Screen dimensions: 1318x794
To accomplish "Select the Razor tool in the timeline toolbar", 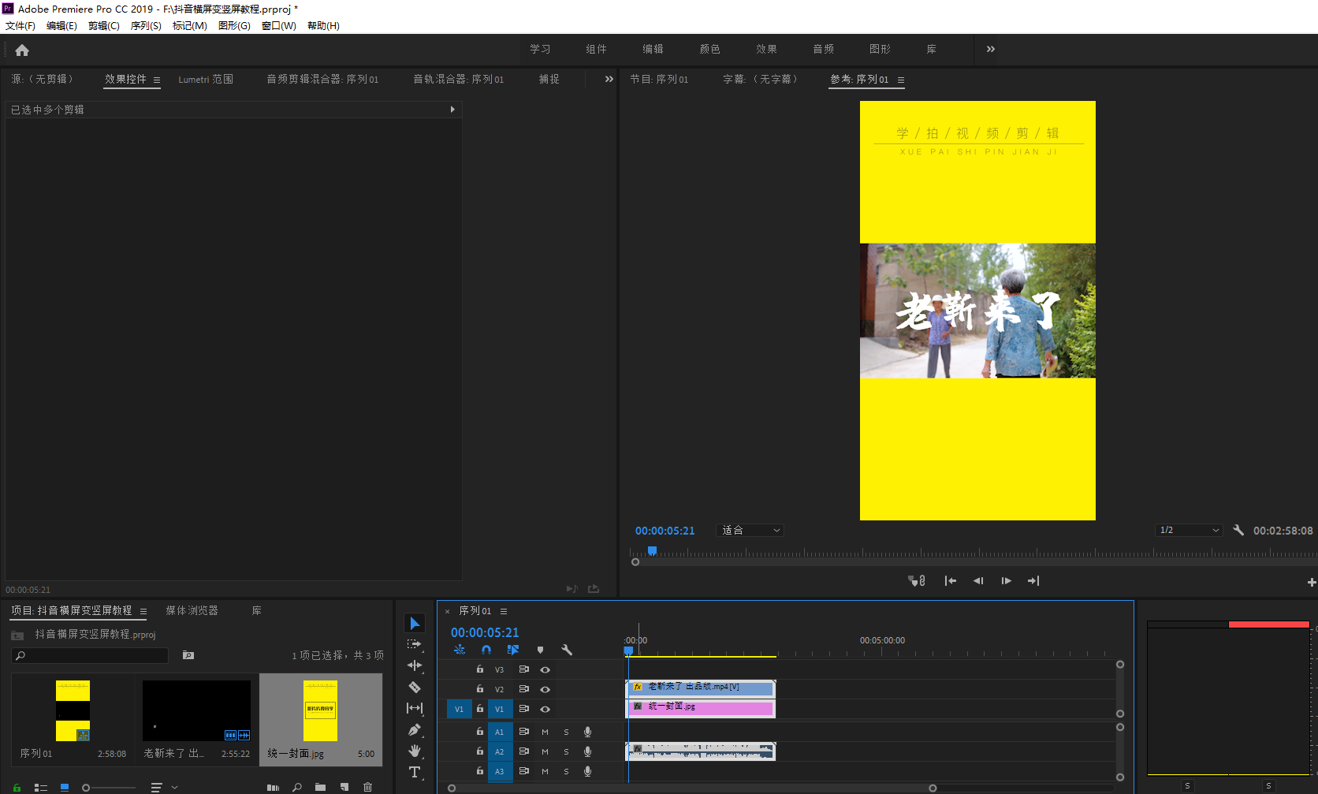I will click(415, 688).
